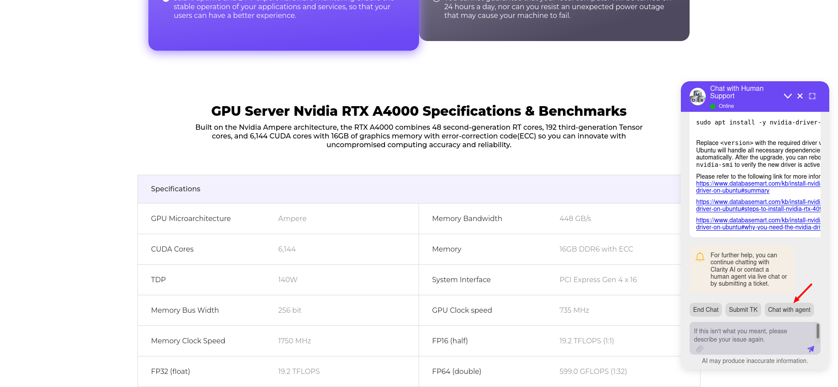Select the Ampere value
This screenshot has width=838, height=387.
click(292, 218)
